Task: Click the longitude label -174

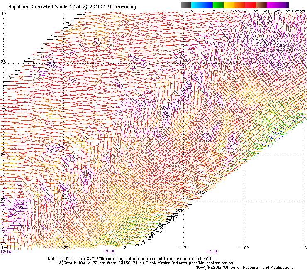Action: click(124, 248)
